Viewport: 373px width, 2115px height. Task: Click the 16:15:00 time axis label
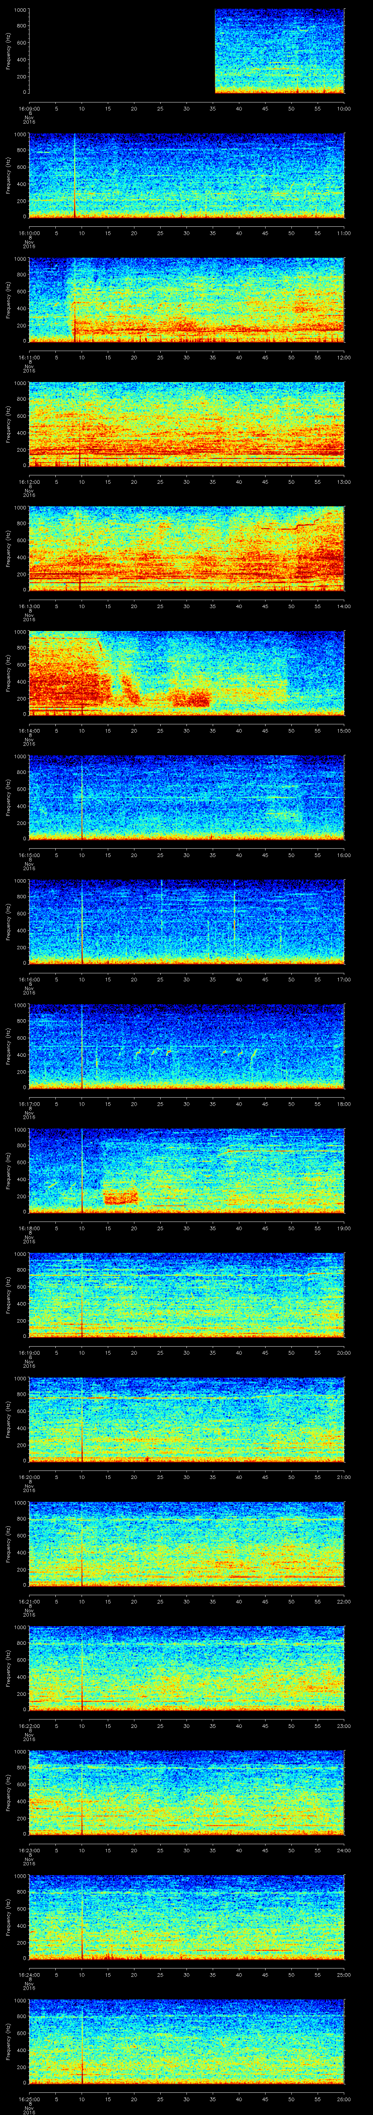coord(29,855)
